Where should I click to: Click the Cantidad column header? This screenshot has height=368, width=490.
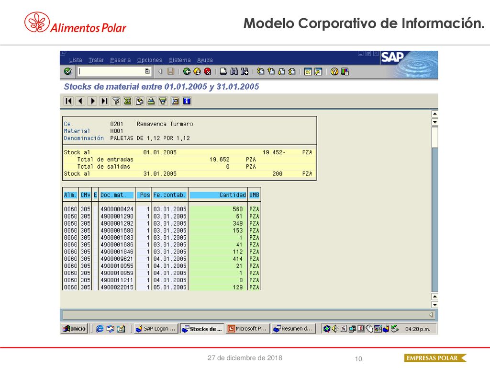click(x=218, y=195)
